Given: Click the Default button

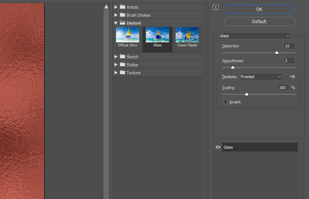Looking at the screenshot, I should coord(259,22).
